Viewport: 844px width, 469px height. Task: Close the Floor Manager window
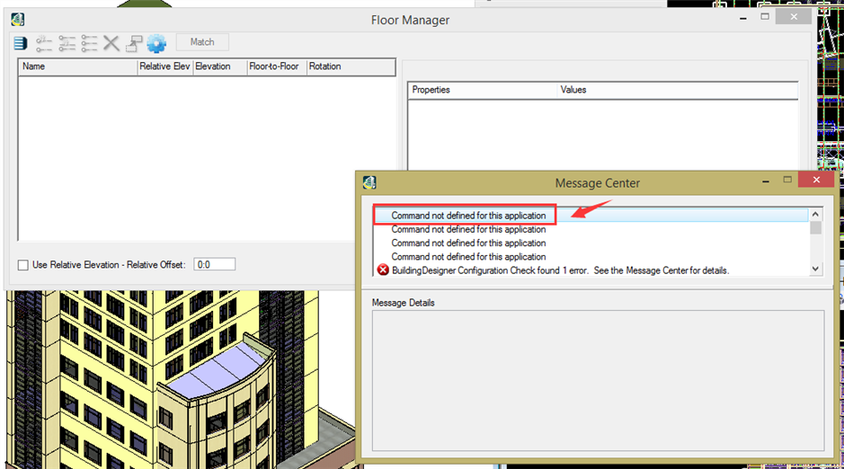pyautogui.click(x=794, y=17)
